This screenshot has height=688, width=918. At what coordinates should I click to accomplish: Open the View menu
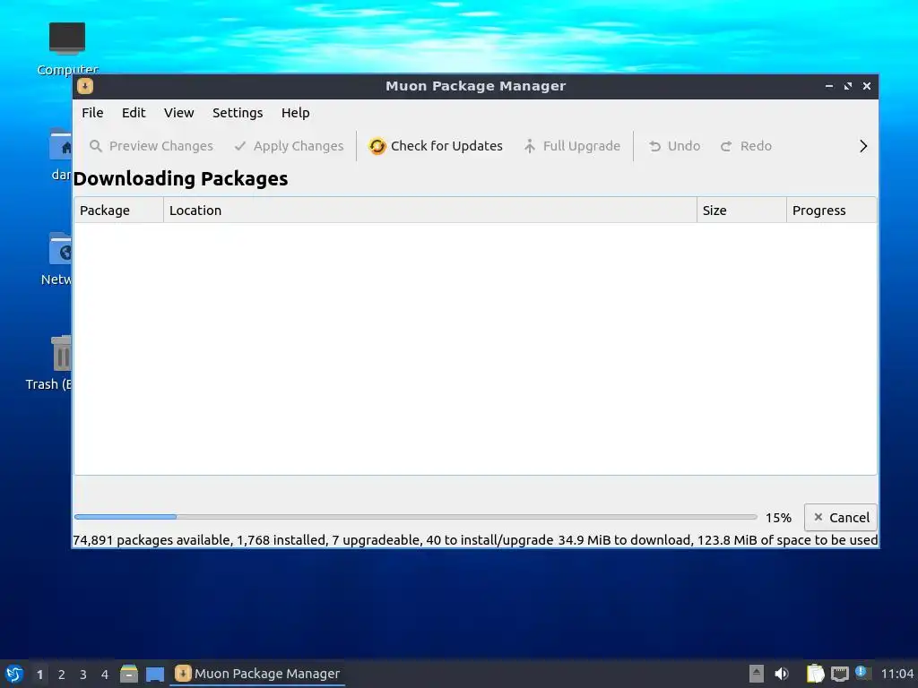tap(178, 113)
